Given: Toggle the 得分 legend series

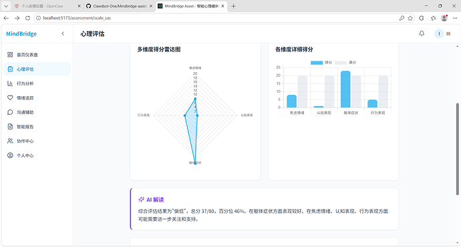Looking at the screenshot, I should (x=321, y=63).
